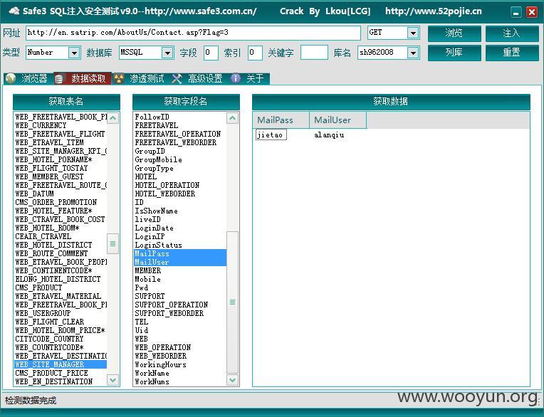
Task: Click the field list scroll down arrow
Action: [x=232, y=380]
